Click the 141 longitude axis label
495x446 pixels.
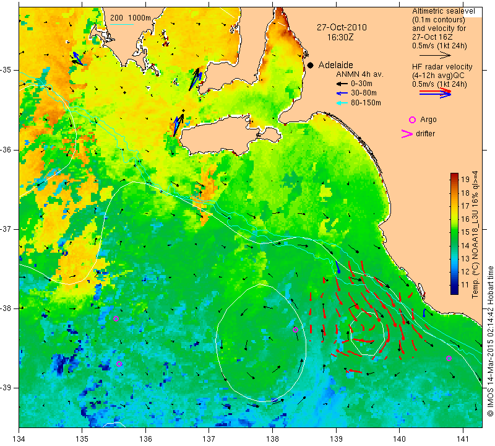click(463, 439)
